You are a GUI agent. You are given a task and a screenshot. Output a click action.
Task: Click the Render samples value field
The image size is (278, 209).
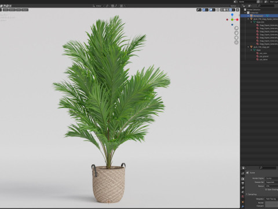point(272,203)
